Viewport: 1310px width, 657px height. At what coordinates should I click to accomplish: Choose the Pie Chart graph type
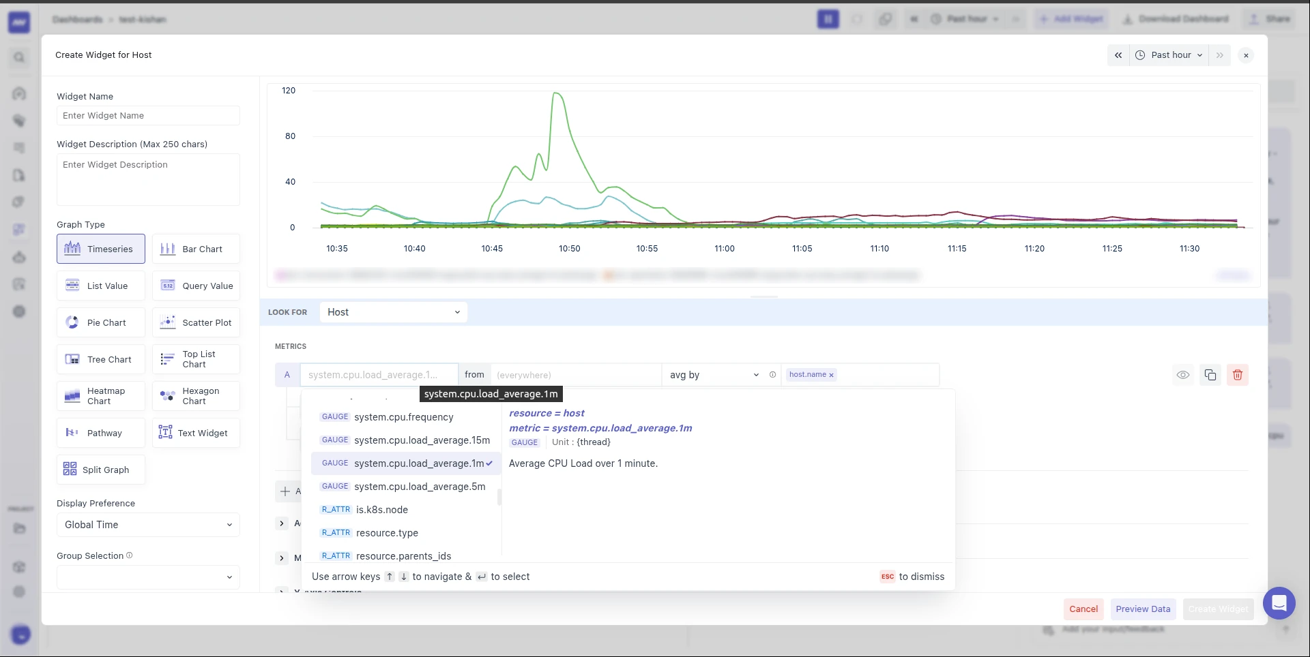coord(101,322)
